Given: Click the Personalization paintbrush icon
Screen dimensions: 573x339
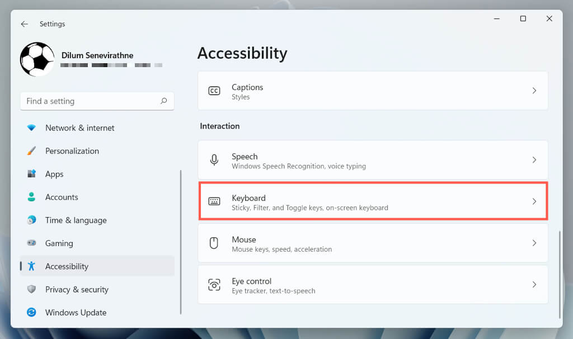Looking at the screenshot, I should (x=32, y=151).
